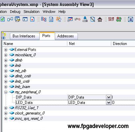Open the Debug menu
Image resolution: width=135 pixels, height=132 pixels.
15,12
